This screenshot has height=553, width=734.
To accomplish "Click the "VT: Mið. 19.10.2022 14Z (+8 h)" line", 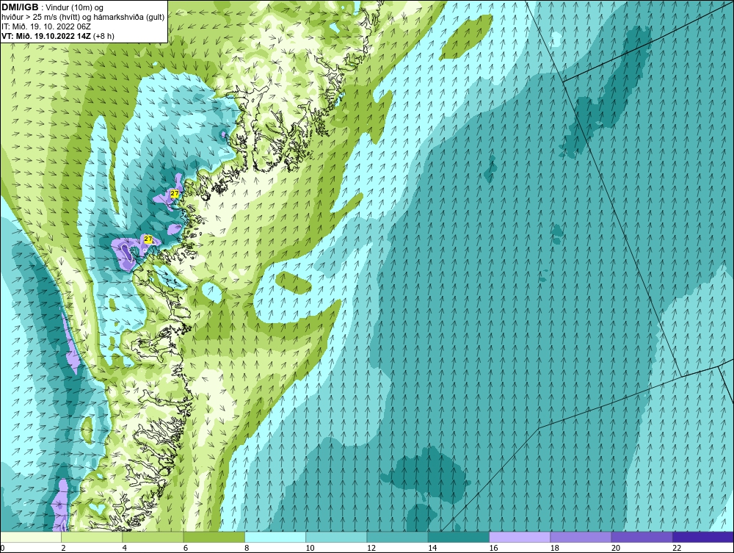I will coord(57,35).
